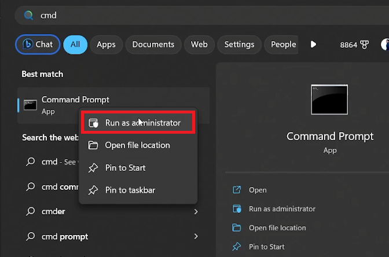Show more filters with the arrow button
The image size is (389, 257).
click(x=313, y=45)
